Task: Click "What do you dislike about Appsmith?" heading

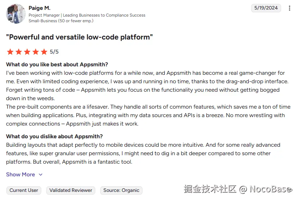Action: [x=54, y=136]
